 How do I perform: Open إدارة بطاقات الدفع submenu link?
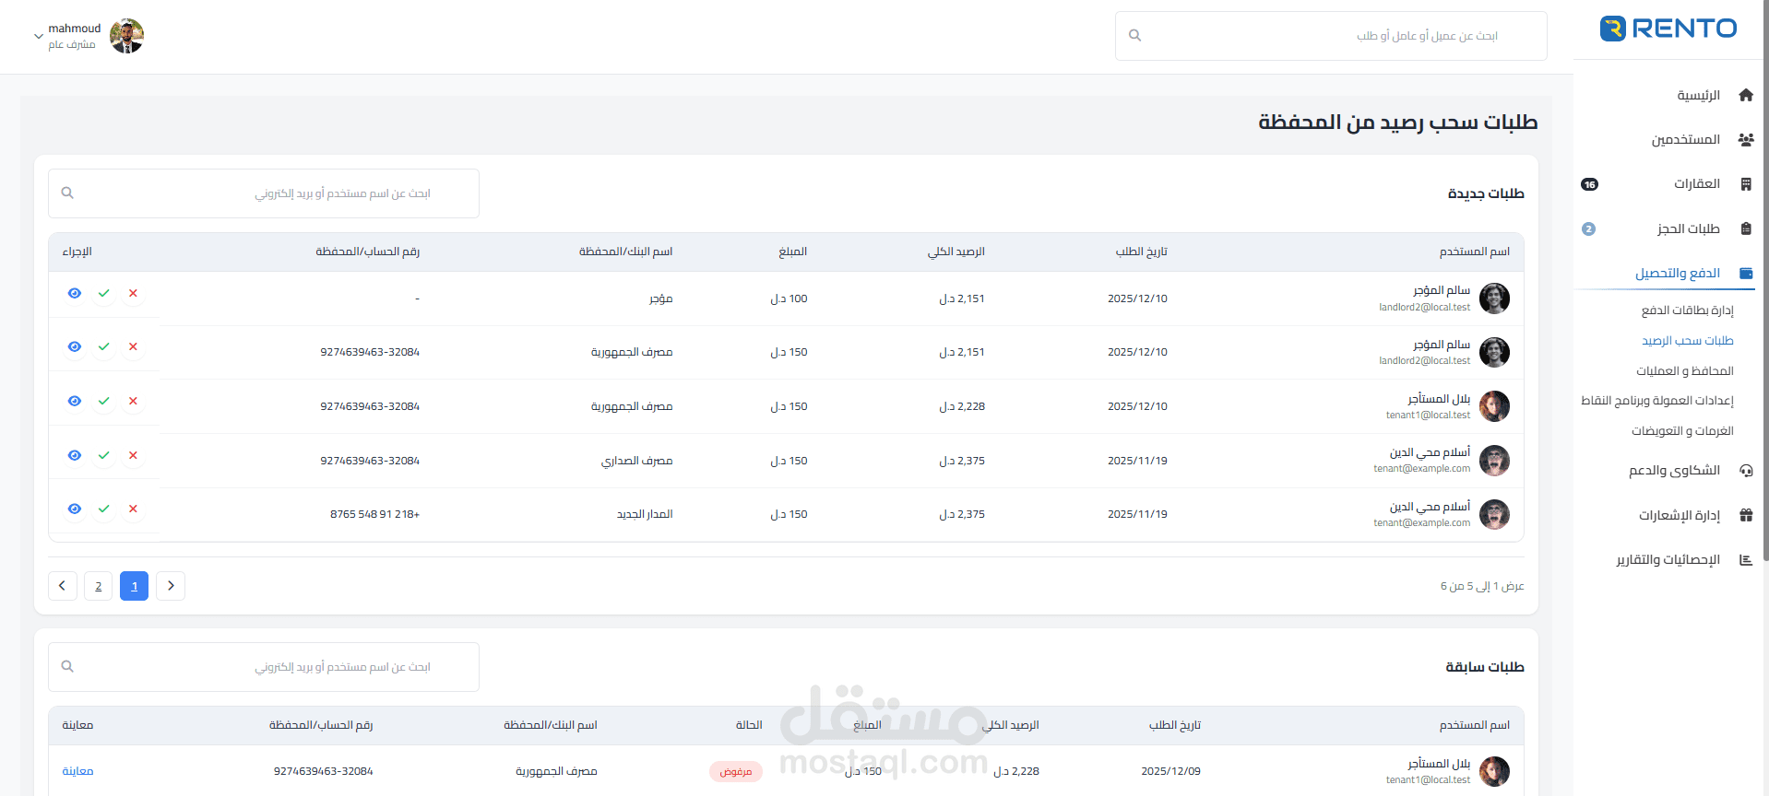click(1687, 310)
